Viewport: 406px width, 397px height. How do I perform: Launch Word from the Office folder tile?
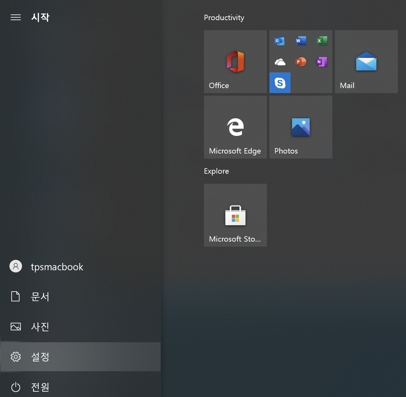click(x=301, y=41)
